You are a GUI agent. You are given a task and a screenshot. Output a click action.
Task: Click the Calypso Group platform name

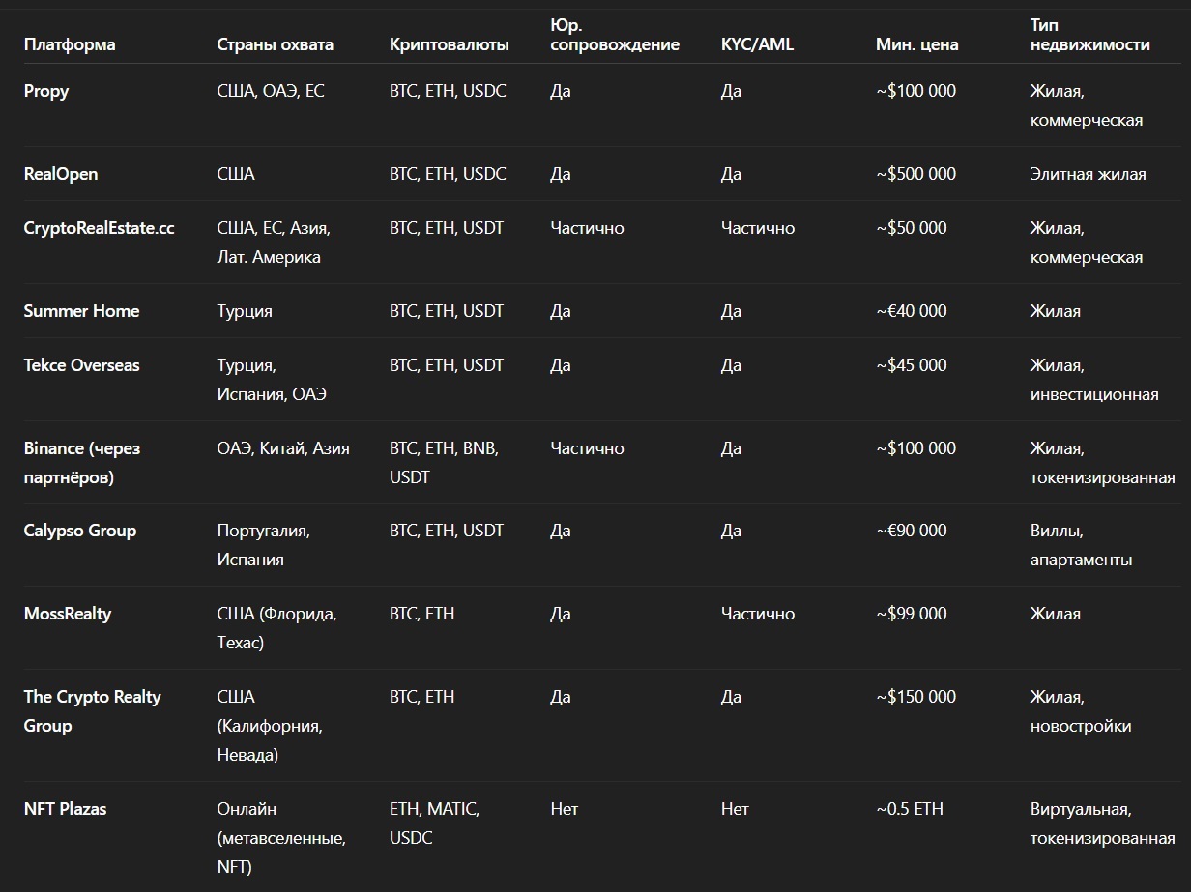click(x=80, y=531)
